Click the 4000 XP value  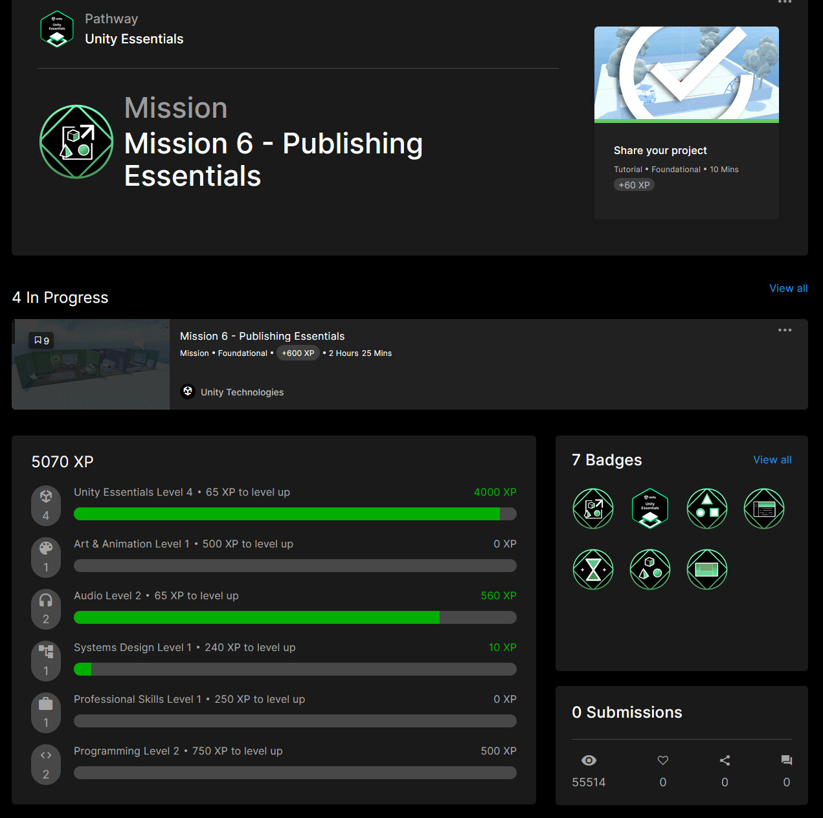(495, 492)
